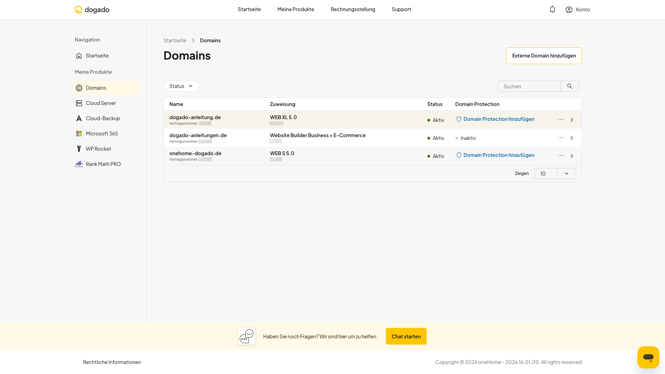Open details arrow for dogado-anleitung.de
The width and height of the screenshot is (665, 374).
click(x=572, y=120)
